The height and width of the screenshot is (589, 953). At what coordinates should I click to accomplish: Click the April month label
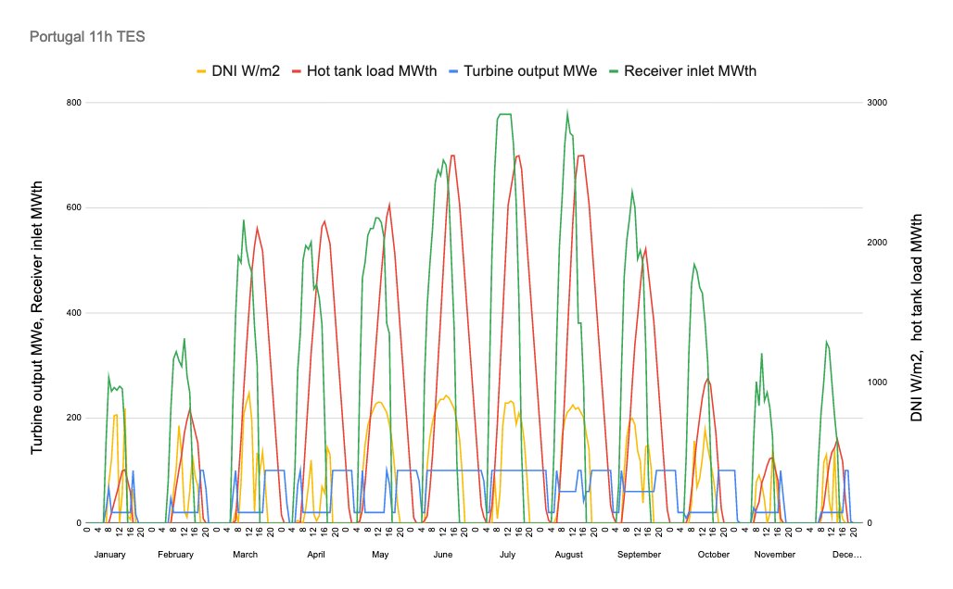(316, 555)
